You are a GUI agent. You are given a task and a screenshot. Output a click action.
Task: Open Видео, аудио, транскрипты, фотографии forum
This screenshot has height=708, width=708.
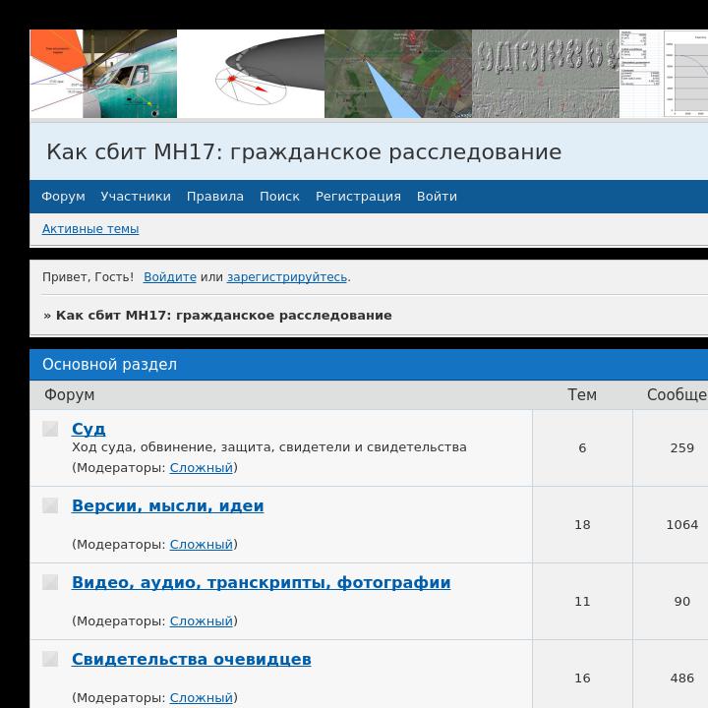pos(261,582)
